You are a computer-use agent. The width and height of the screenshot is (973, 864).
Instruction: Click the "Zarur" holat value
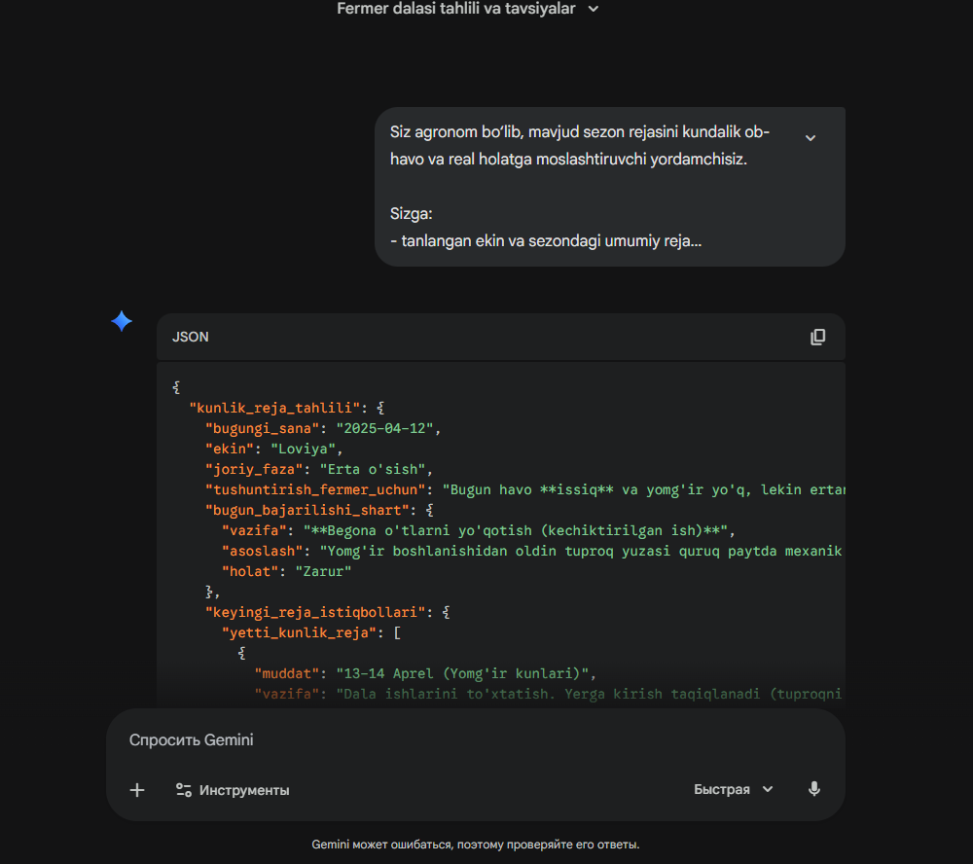coord(322,571)
